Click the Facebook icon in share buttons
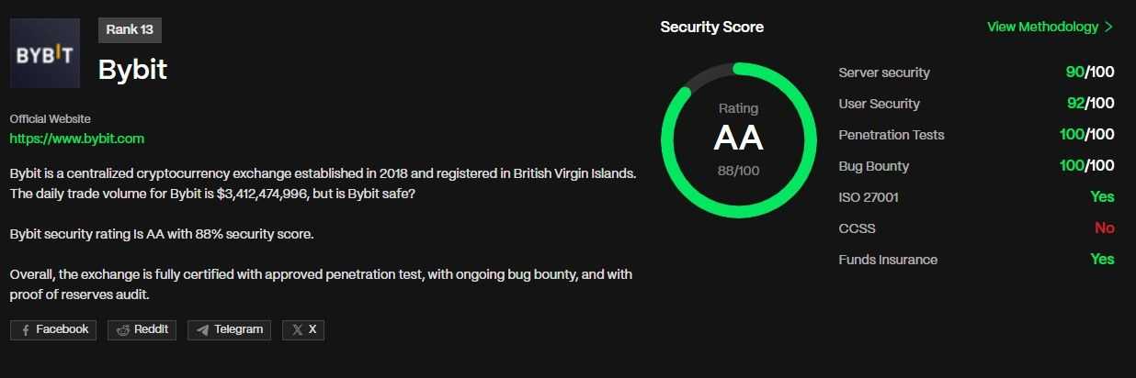Image resolution: width=1136 pixels, height=378 pixels. tap(25, 330)
